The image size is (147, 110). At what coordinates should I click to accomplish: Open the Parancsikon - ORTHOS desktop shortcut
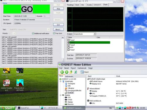(20, 85)
